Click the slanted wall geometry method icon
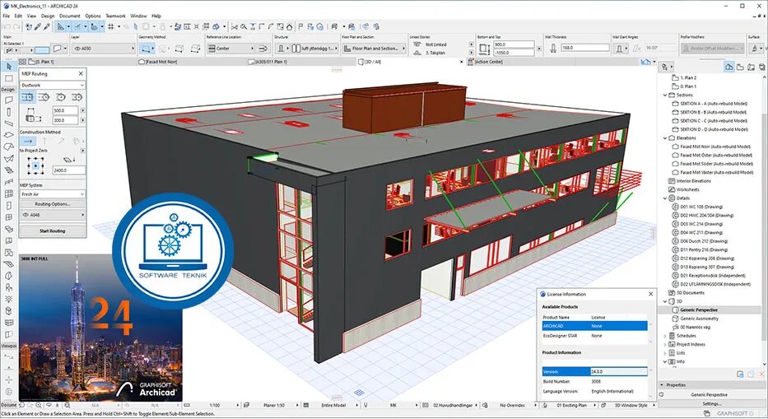Viewport: 768px width, 419px height. point(179,49)
